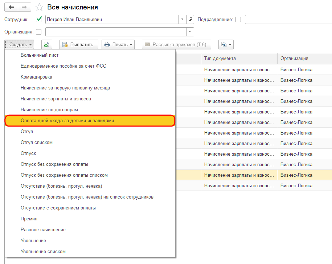Focus the Подразделение input field
332x264 pixels.
[288, 20]
